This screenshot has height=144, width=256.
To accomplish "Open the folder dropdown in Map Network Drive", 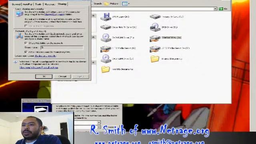I will [99, 127].
